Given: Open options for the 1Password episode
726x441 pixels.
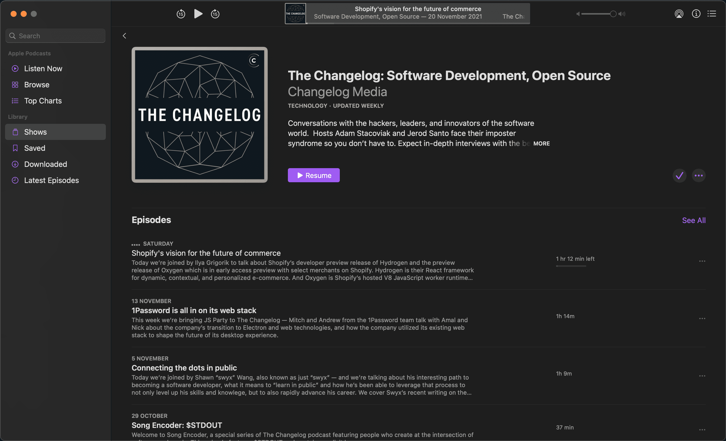Looking at the screenshot, I should click(702, 319).
